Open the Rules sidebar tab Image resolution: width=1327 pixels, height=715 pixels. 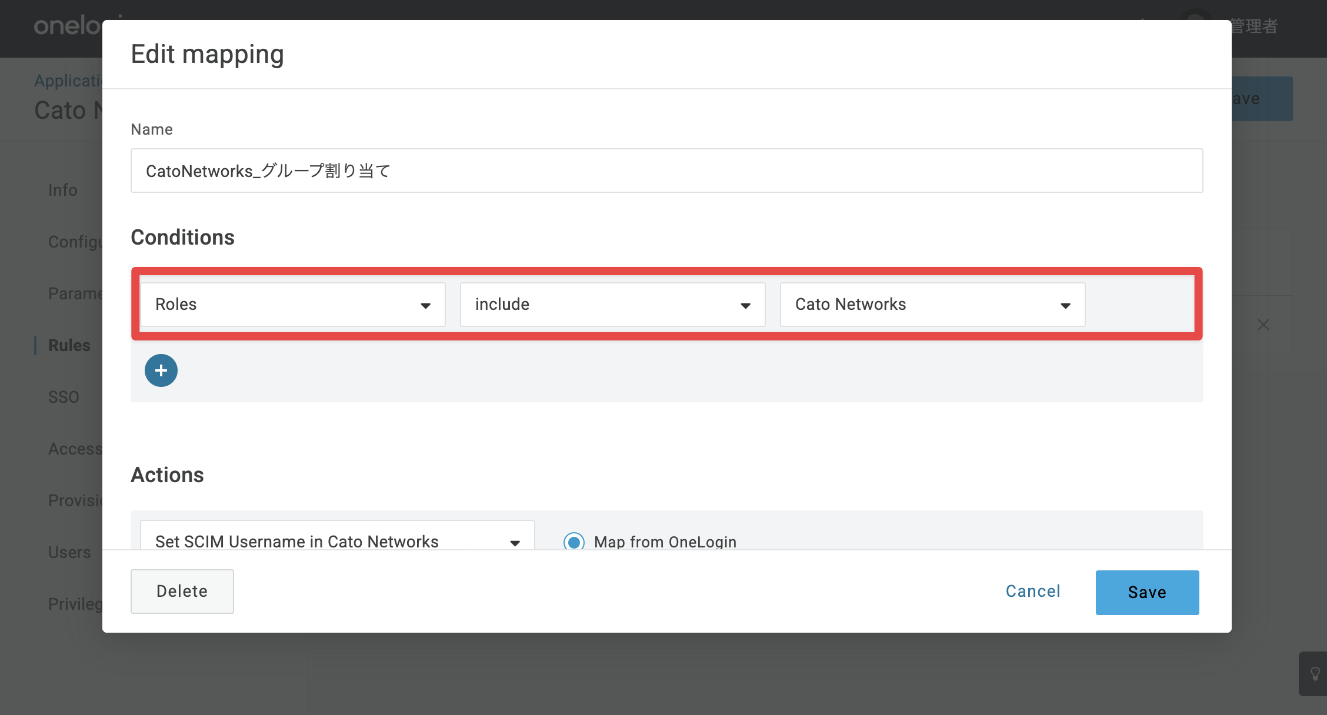pos(69,345)
